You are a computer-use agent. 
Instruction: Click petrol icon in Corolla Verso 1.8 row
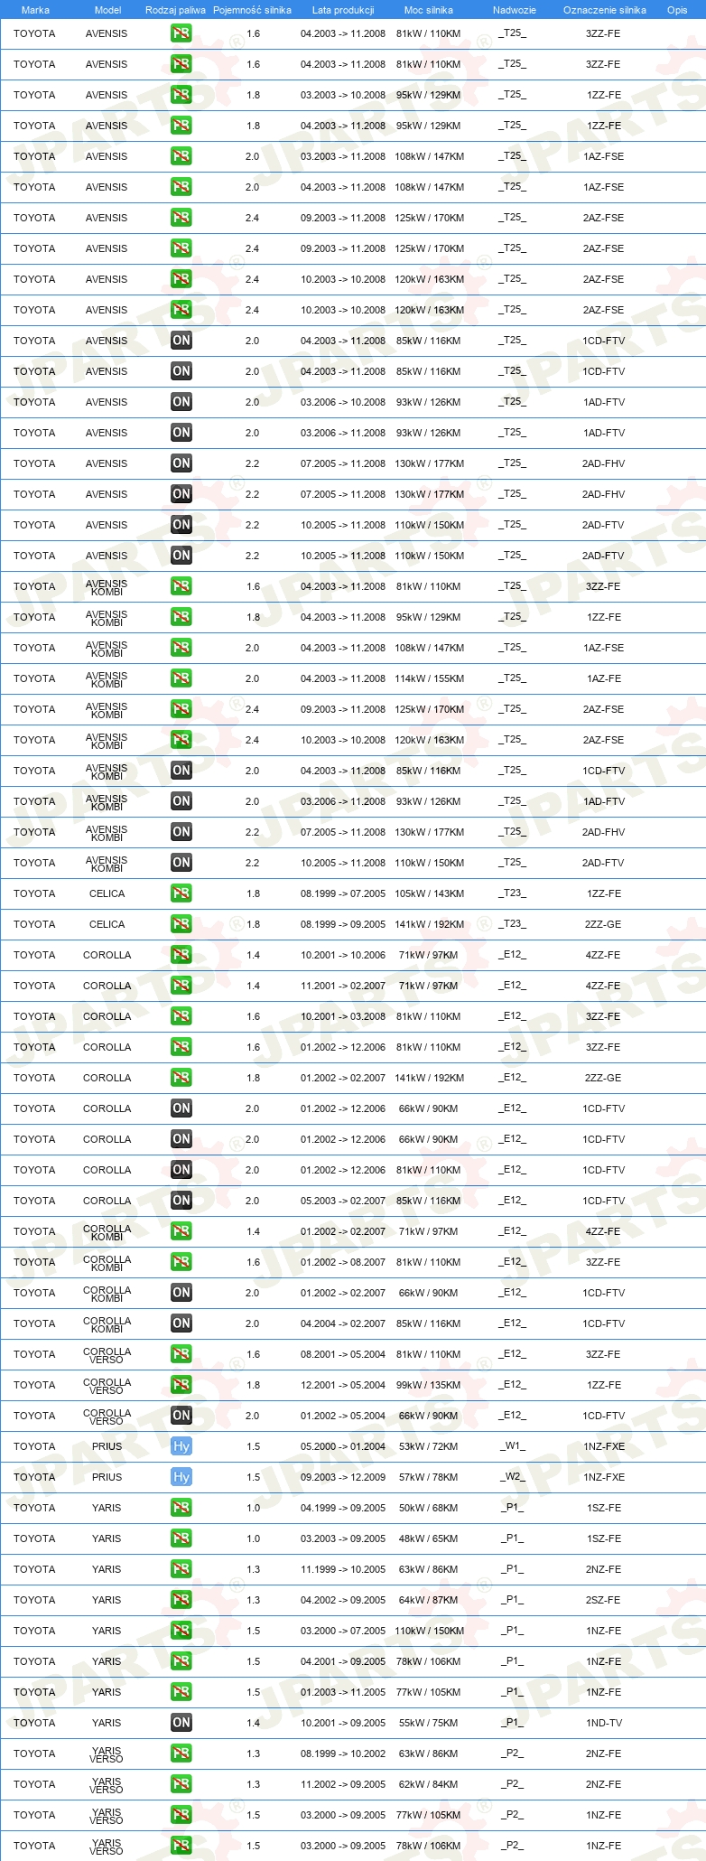[x=181, y=1385]
